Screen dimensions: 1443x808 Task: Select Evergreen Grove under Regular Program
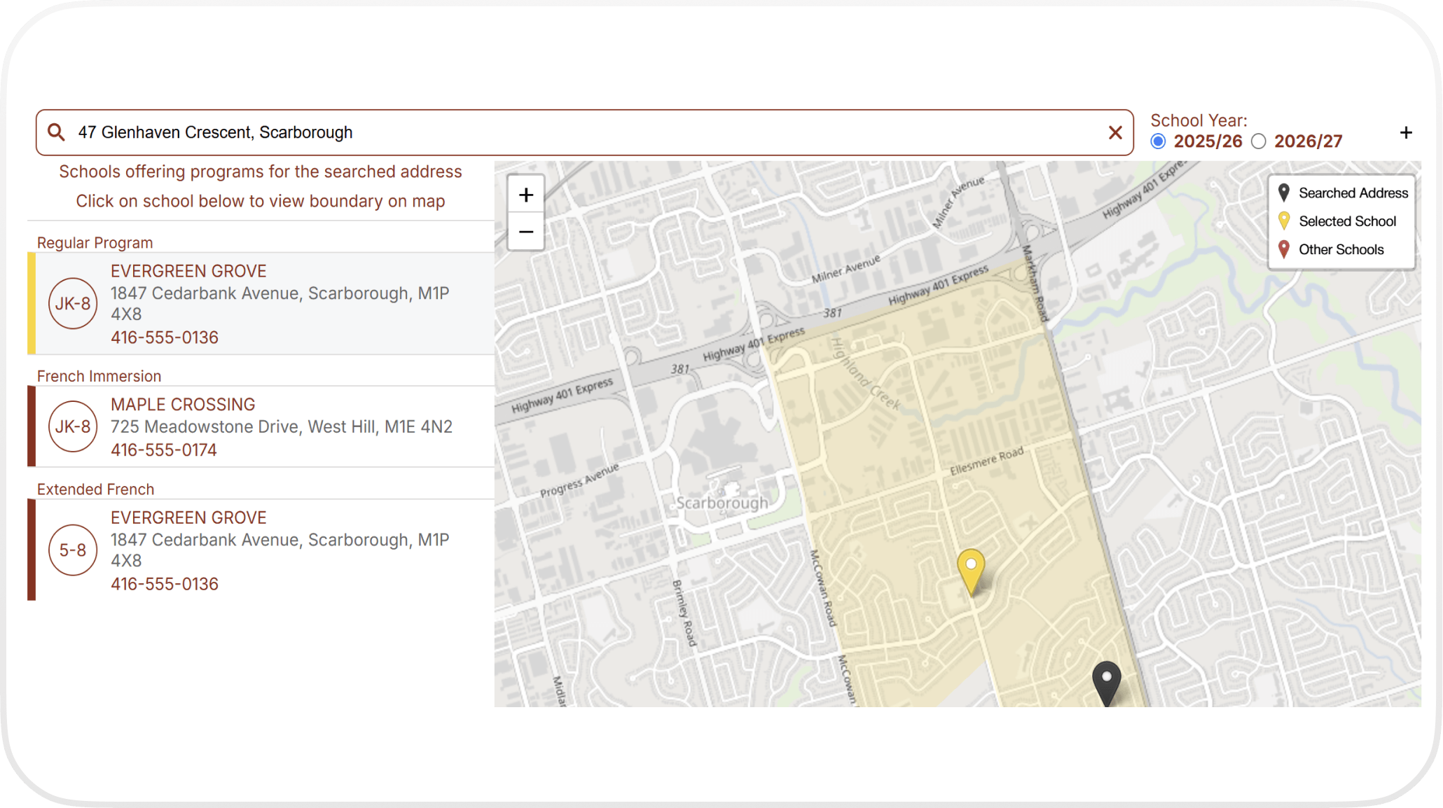pyautogui.click(x=261, y=304)
